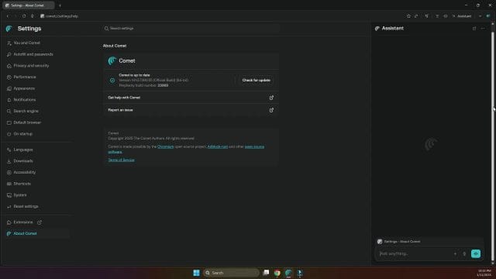Click the Comet profile icon in the toolbar
The height and width of the screenshot is (279, 496).
(488, 16)
